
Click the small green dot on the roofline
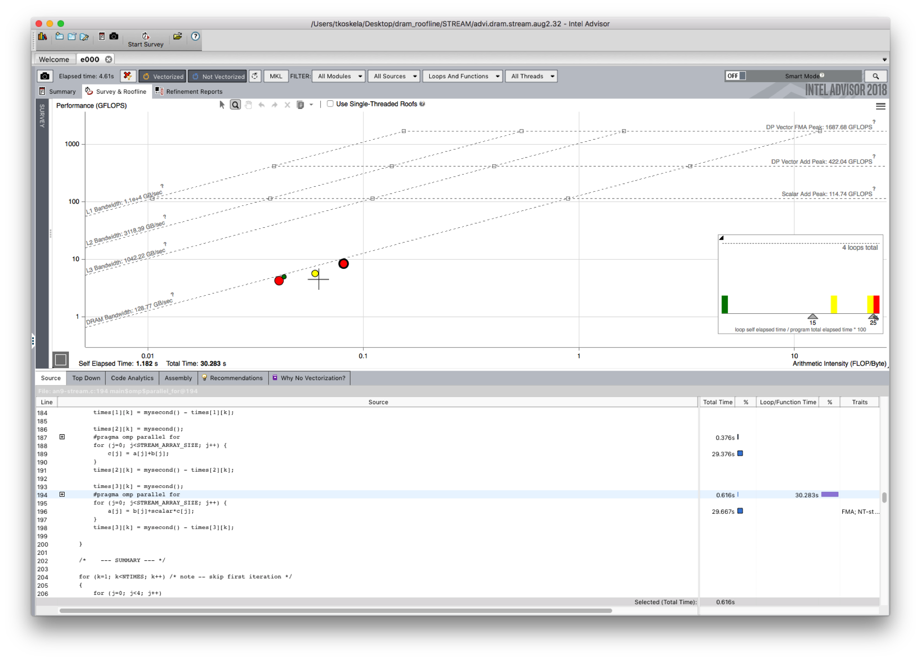pyautogui.click(x=284, y=277)
